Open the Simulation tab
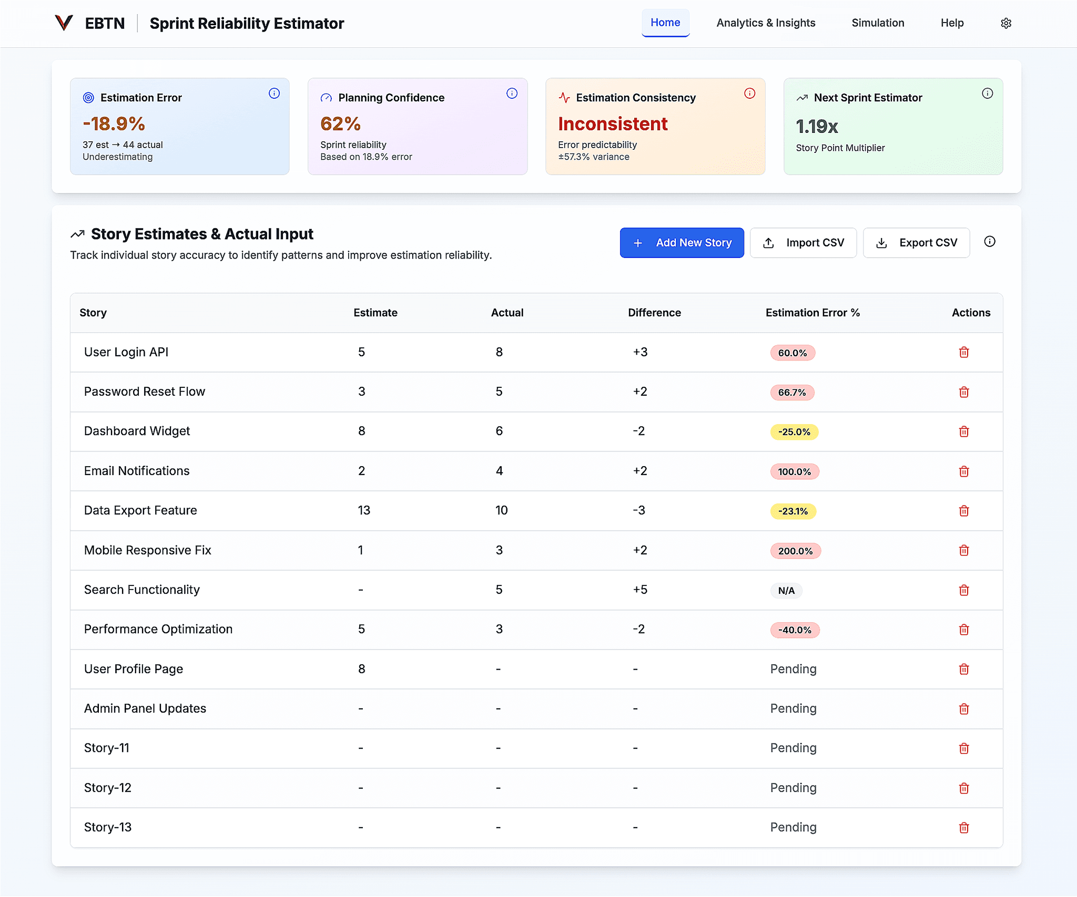The height and width of the screenshot is (897, 1077). (x=877, y=23)
